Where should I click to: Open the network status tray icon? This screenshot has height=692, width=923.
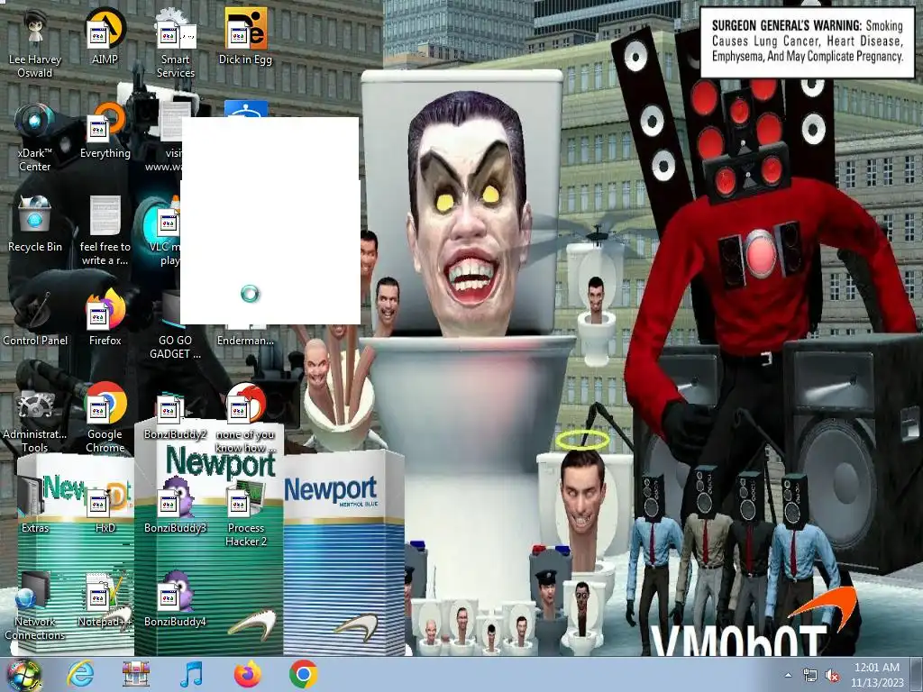pyautogui.click(x=810, y=676)
